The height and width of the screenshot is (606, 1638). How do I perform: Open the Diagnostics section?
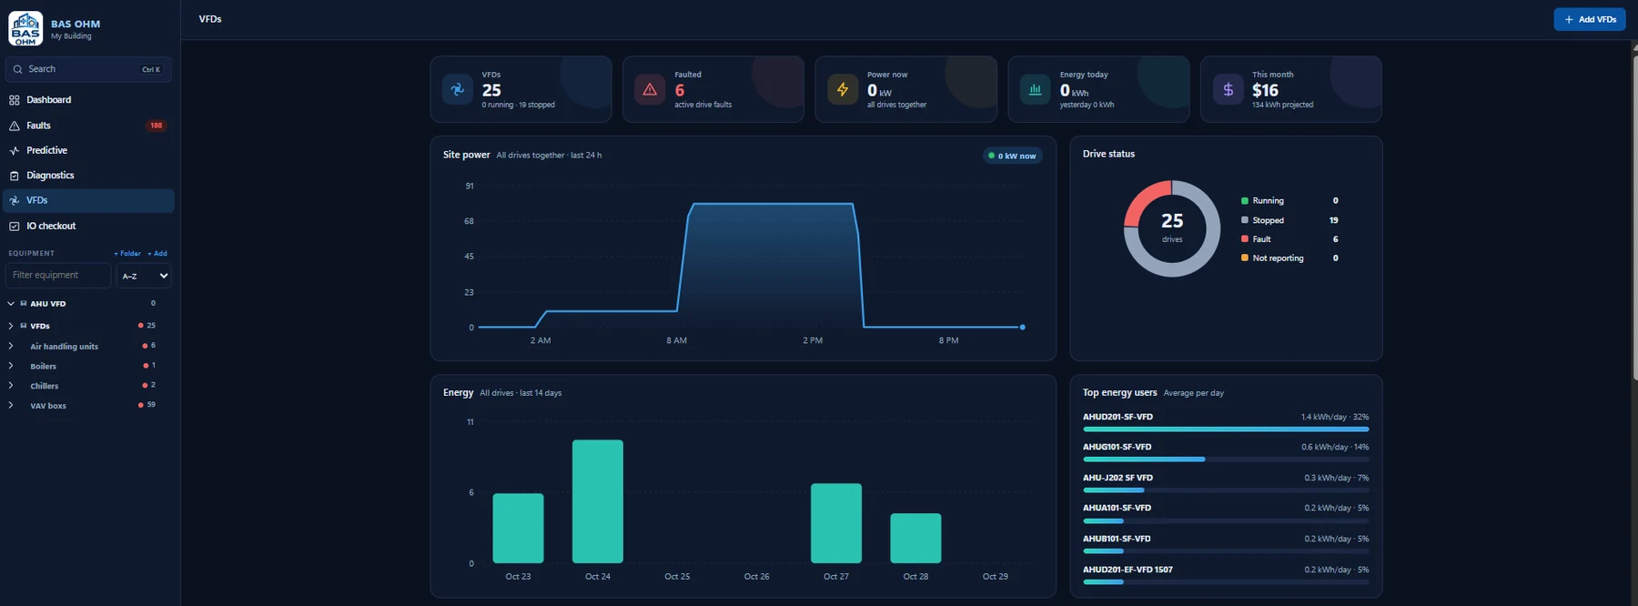(x=89, y=176)
